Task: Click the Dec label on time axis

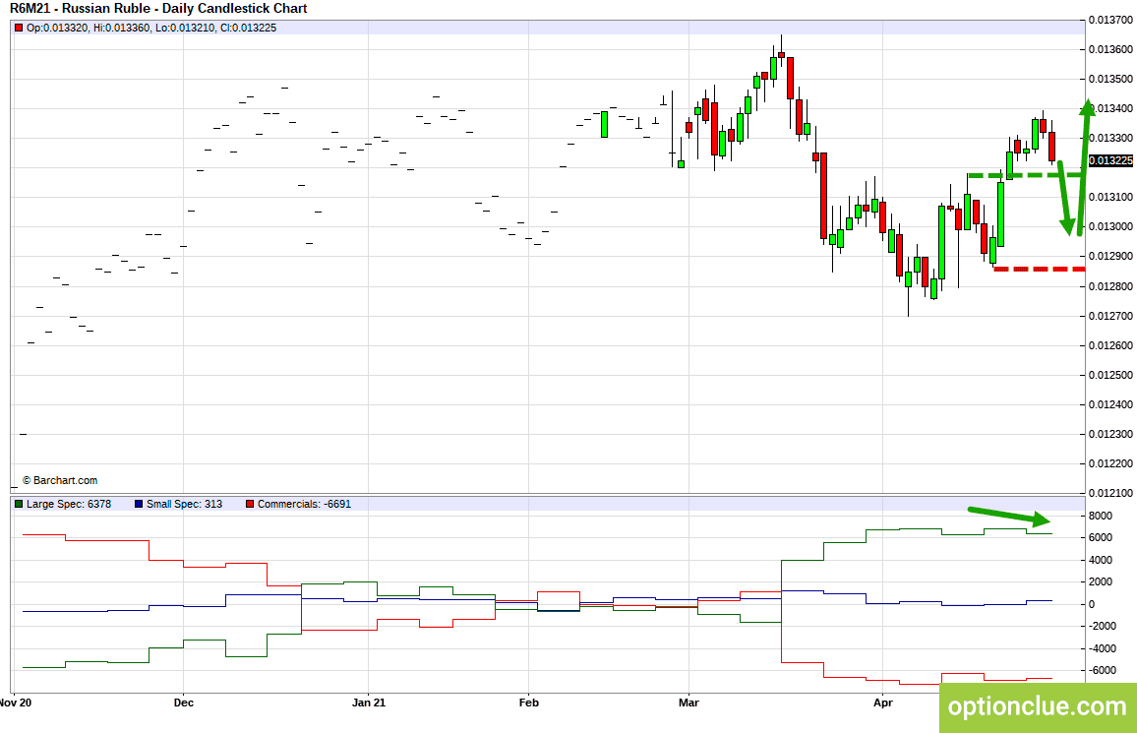Action: point(184,702)
